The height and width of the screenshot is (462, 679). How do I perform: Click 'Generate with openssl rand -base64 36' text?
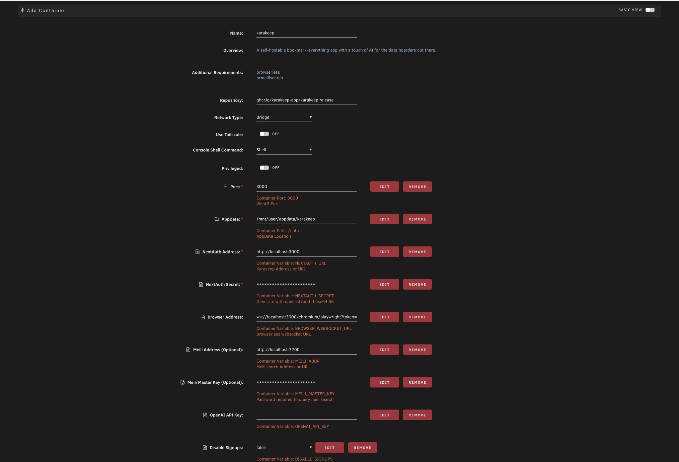coord(295,302)
